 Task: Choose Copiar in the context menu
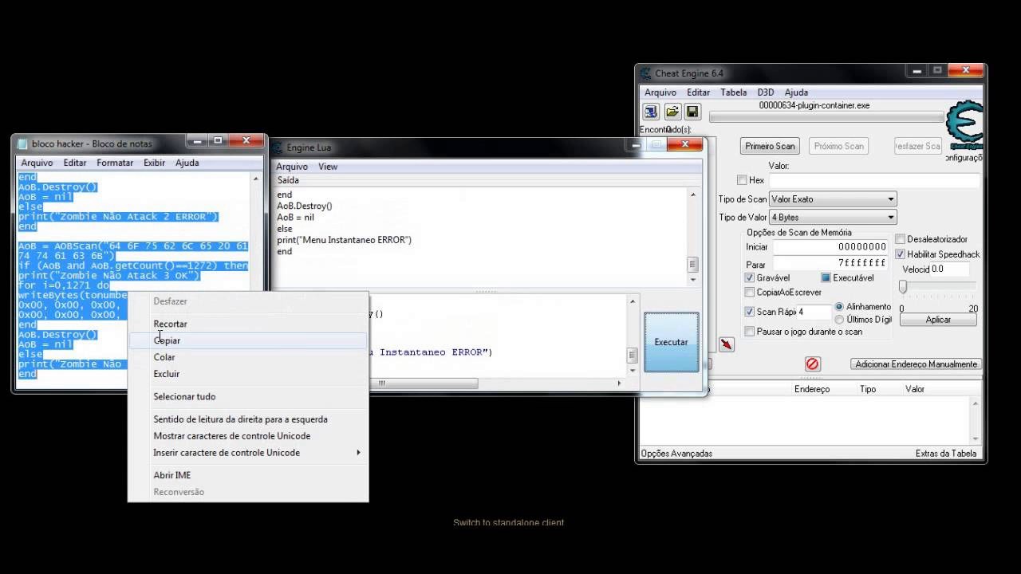[x=248, y=340]
